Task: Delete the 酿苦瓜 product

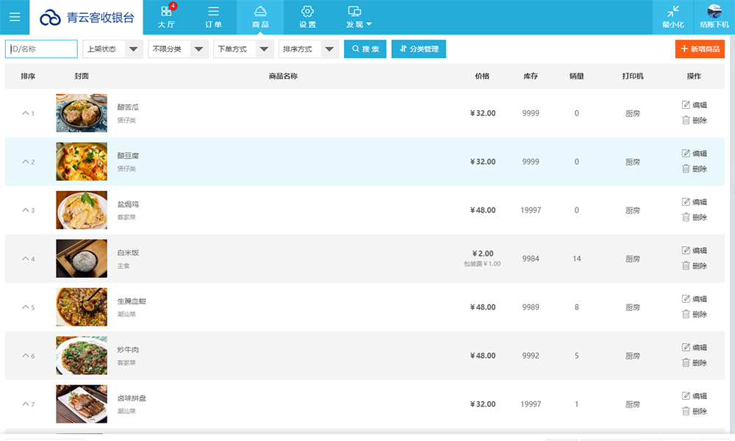Action: [x=695, y=121]
